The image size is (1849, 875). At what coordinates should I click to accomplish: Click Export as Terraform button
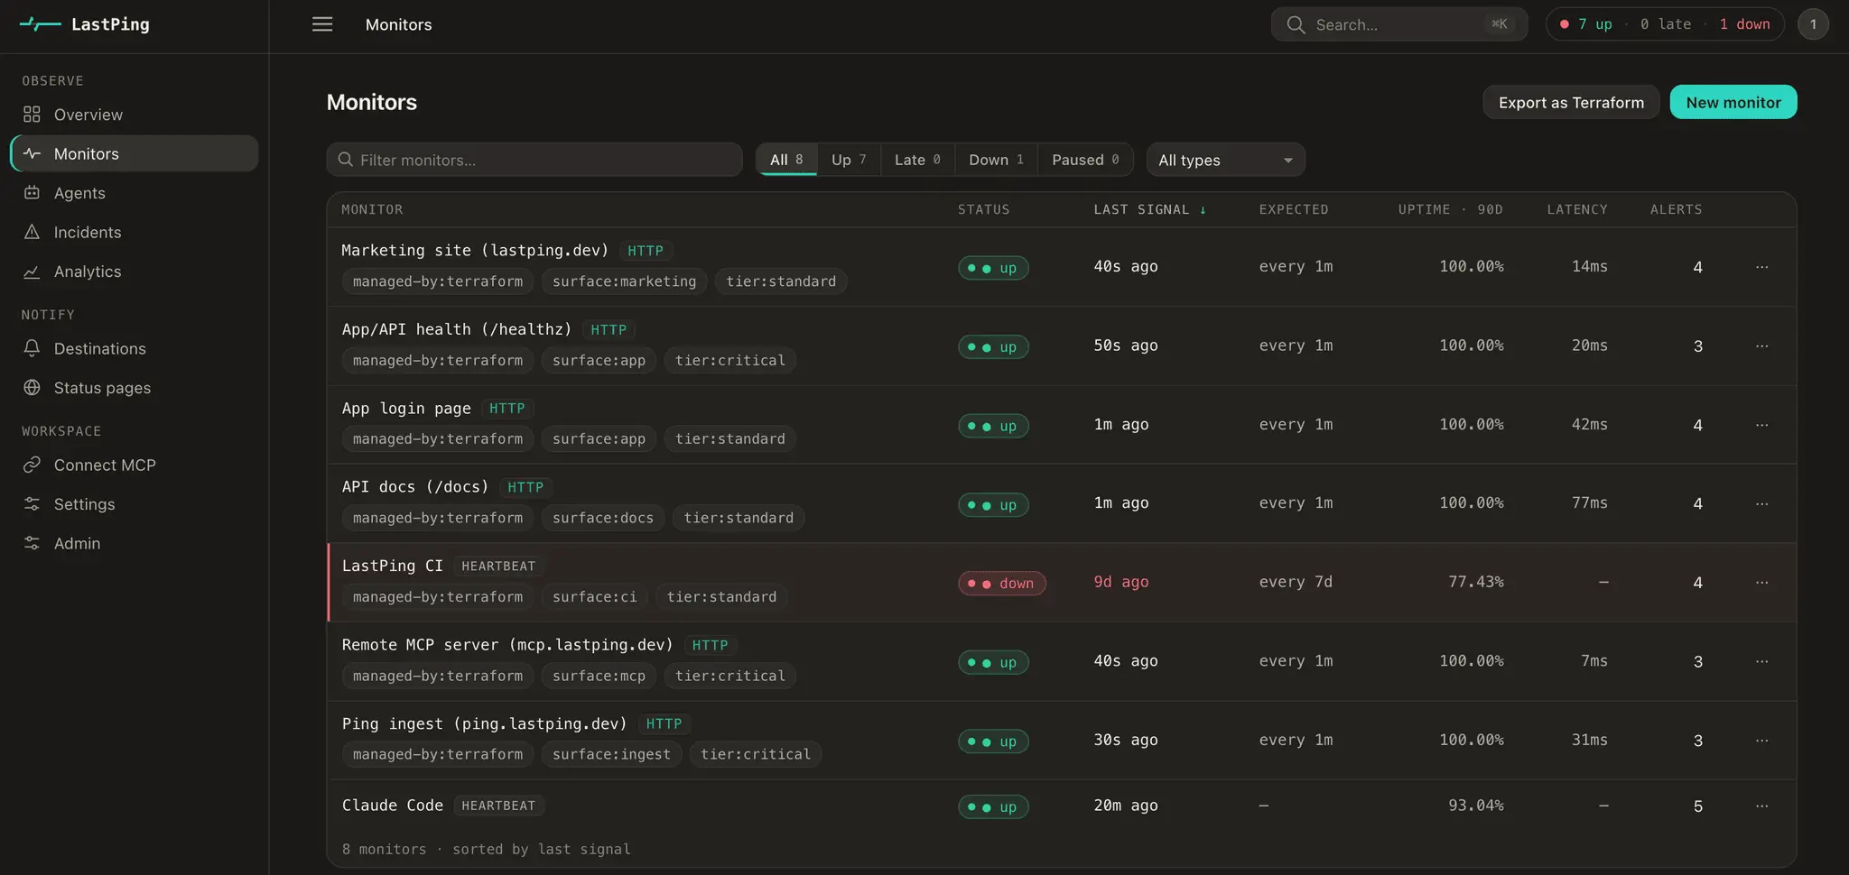(x=1571, y=102)
